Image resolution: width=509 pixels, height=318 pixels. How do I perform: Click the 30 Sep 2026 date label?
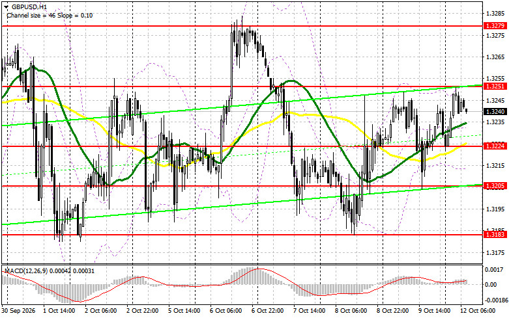pyautogui.click(x=19, y=311)
